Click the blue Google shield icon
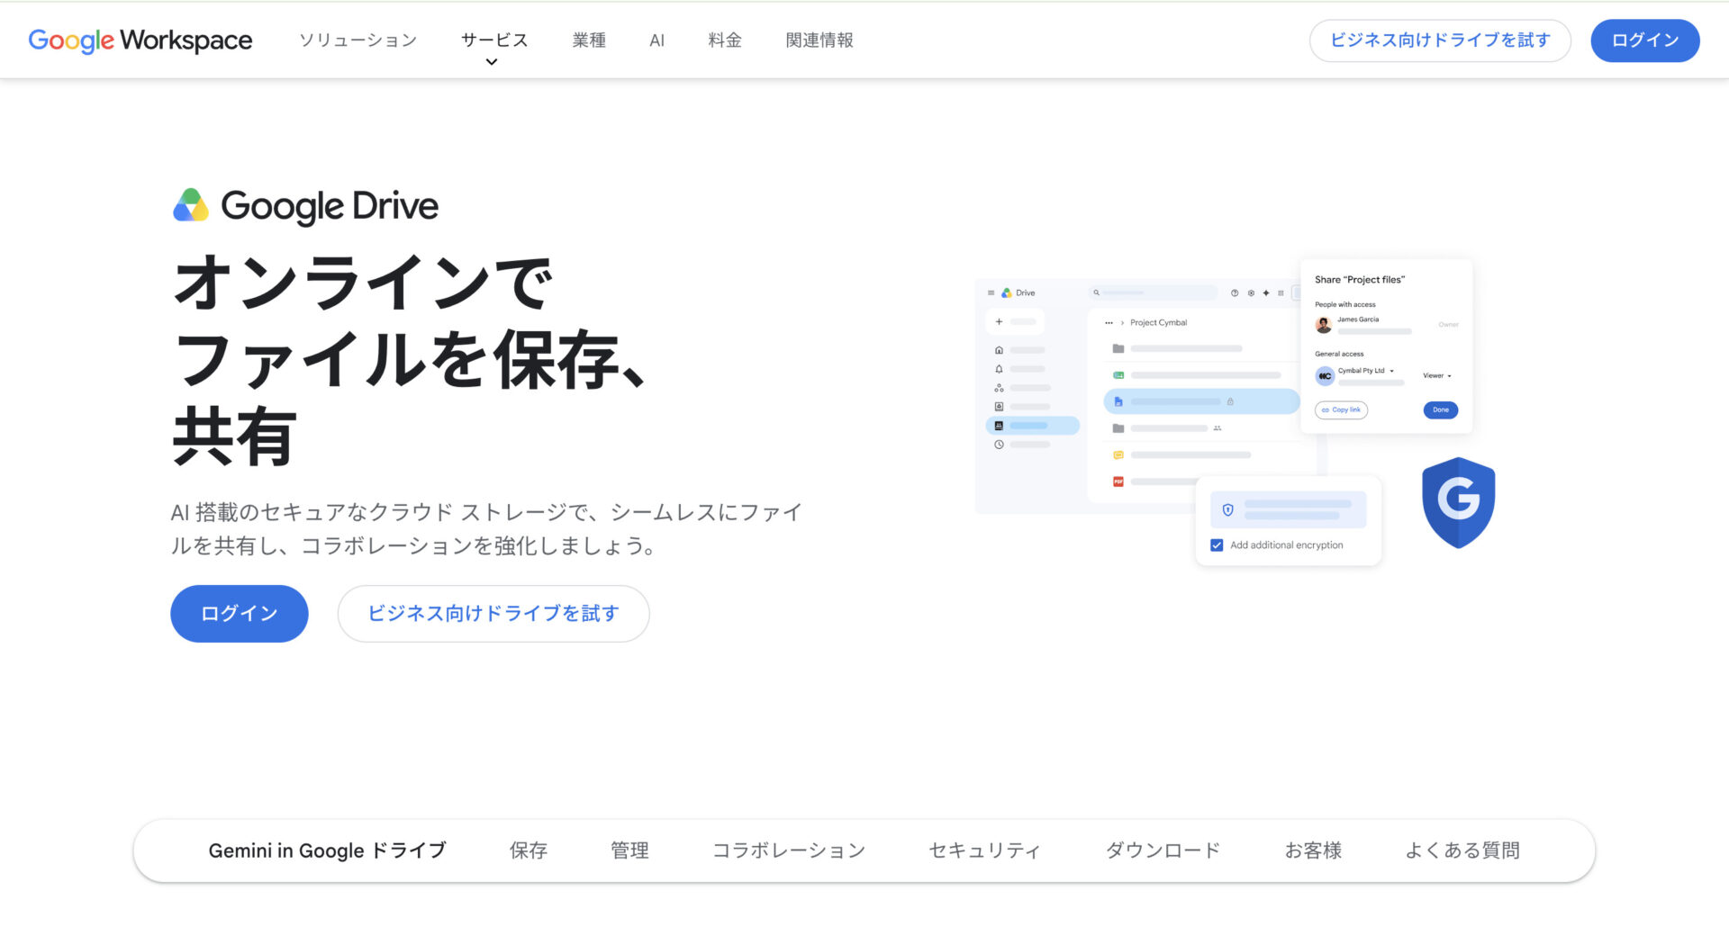The height and width of the screenshot is (936, 1729). tap(1458, 502)
